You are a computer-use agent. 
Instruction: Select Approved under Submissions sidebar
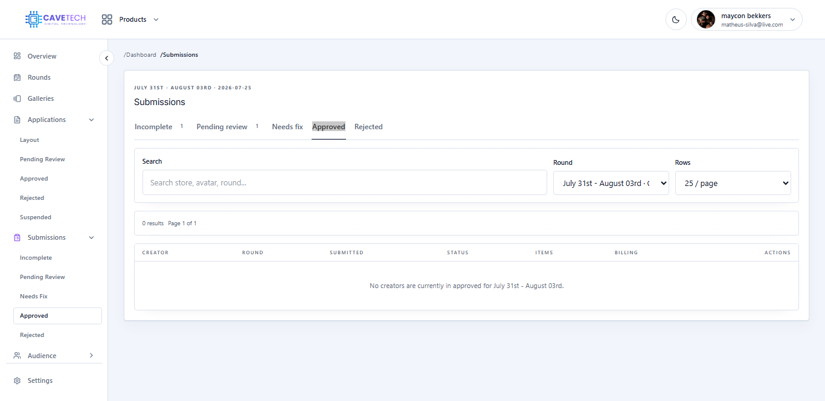pyautogui.click(x=57, y=316)
